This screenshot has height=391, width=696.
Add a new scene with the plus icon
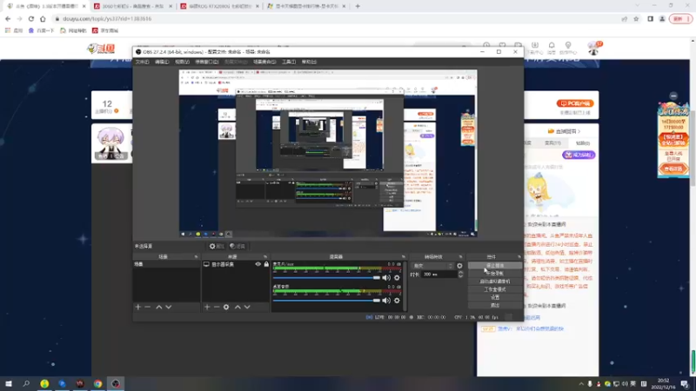point(138,307)
